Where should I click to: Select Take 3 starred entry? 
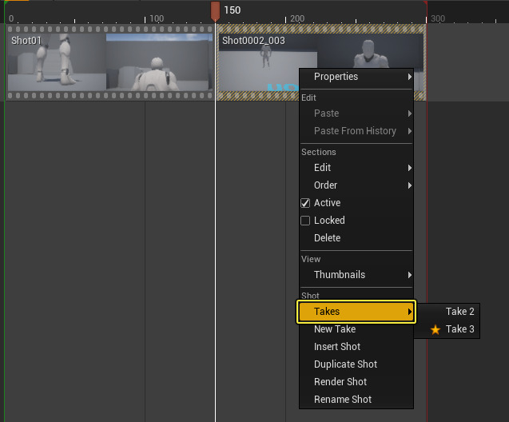coord(447,329)
